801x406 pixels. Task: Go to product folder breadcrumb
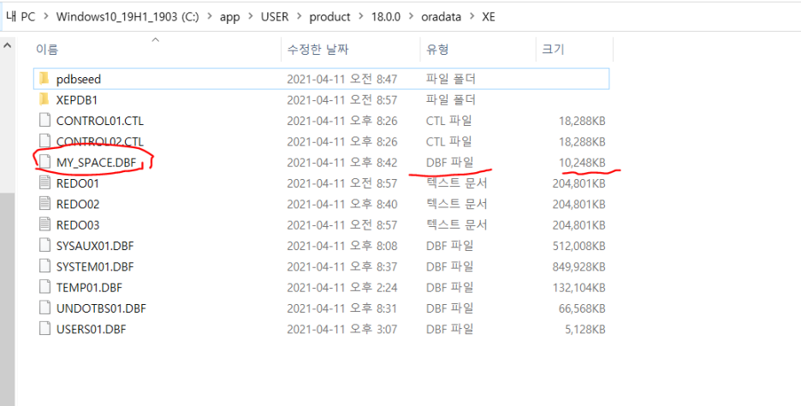pos(330,16)
